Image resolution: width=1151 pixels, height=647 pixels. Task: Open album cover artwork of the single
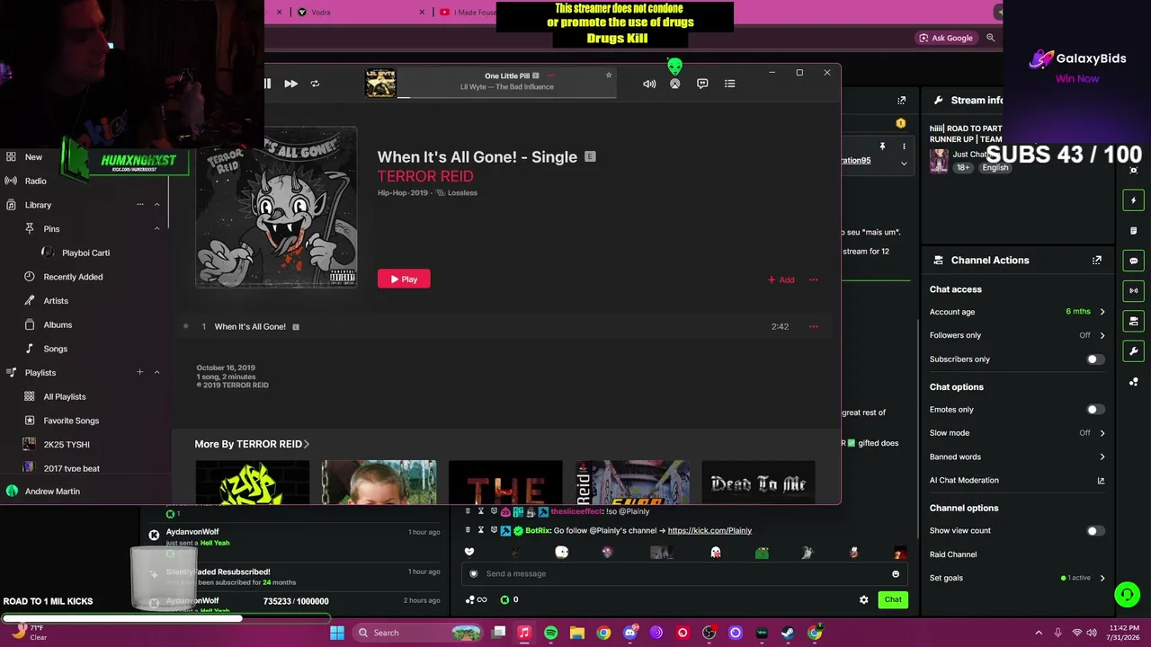(276, 208)
